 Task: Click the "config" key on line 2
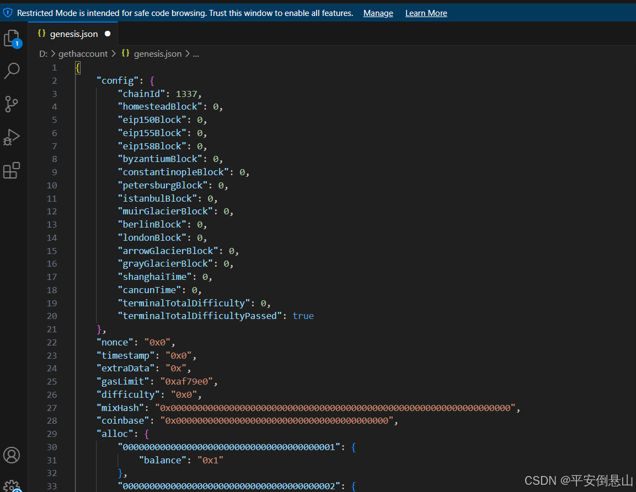tap(117, 80)
